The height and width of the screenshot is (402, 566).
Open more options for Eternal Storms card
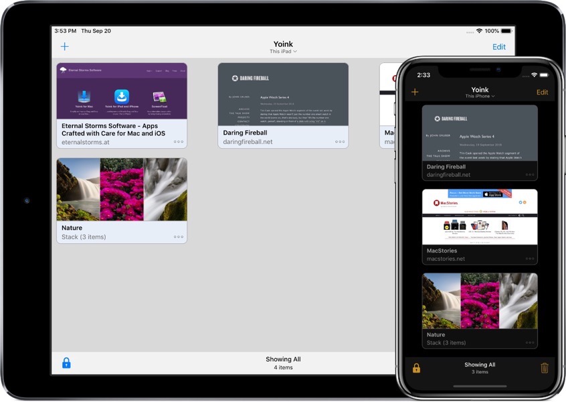pos(179,142)
